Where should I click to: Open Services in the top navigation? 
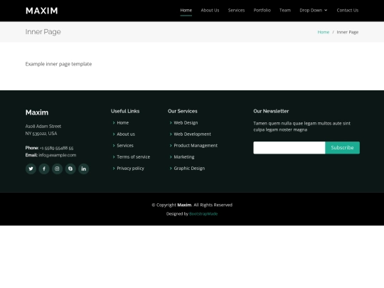pyautogui.click(x=236, y=10)
